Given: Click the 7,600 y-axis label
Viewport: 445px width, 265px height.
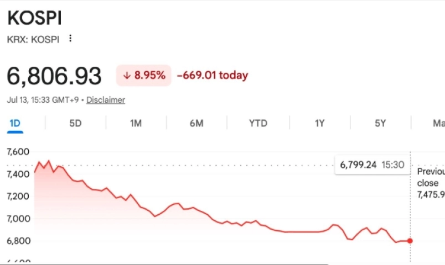Looking at the screenshot, I should 18,152.
